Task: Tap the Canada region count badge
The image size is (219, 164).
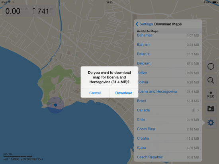Action: [193, 110]
